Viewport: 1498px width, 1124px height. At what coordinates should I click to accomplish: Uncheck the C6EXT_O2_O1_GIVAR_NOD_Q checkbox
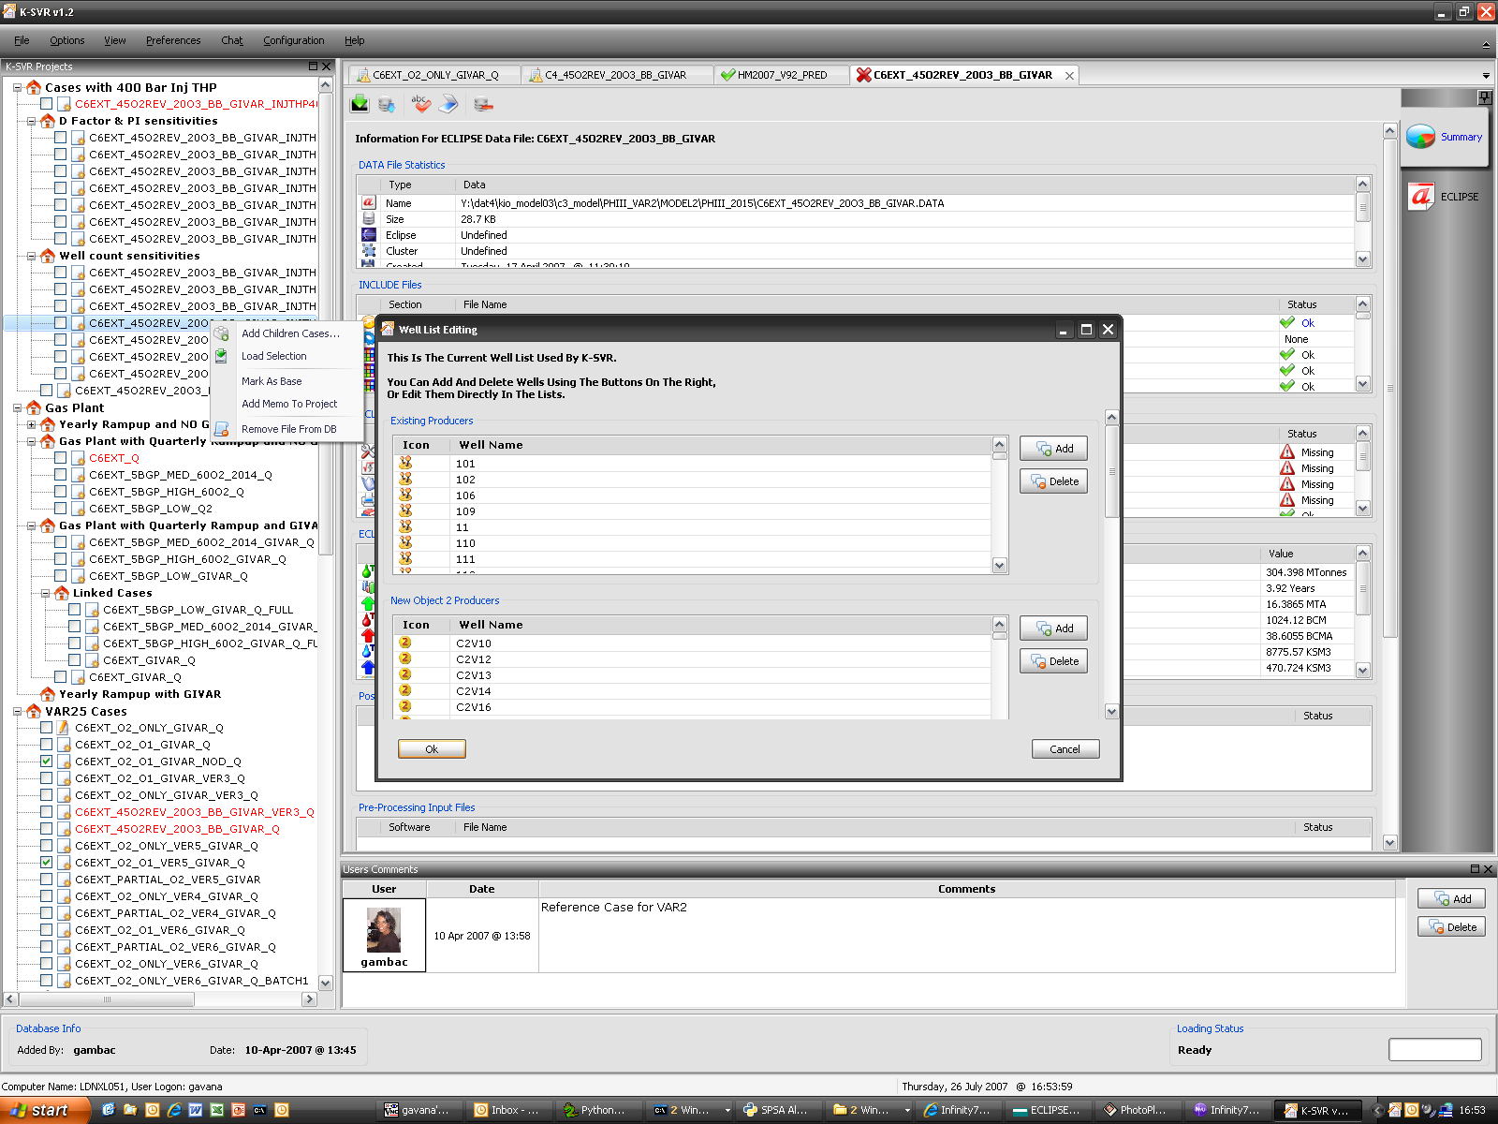click(46, 762)
